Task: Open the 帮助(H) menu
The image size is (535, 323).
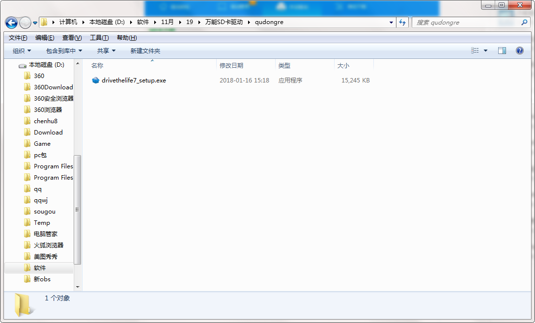Action: point(127,37)
